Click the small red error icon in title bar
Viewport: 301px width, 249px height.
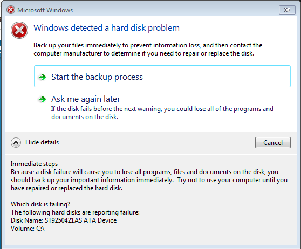11,10
